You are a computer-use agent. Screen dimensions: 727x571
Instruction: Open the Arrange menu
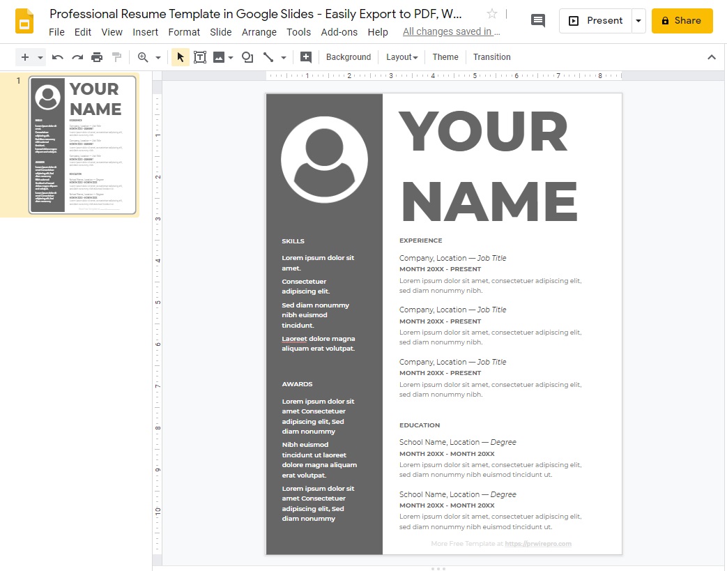259,32
